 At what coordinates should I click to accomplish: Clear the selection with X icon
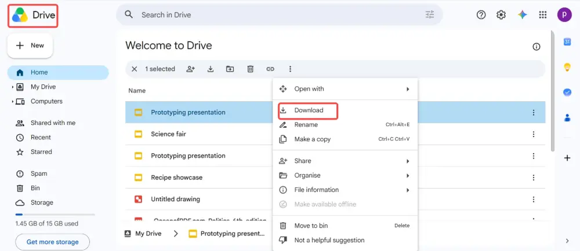click(135, 69)
